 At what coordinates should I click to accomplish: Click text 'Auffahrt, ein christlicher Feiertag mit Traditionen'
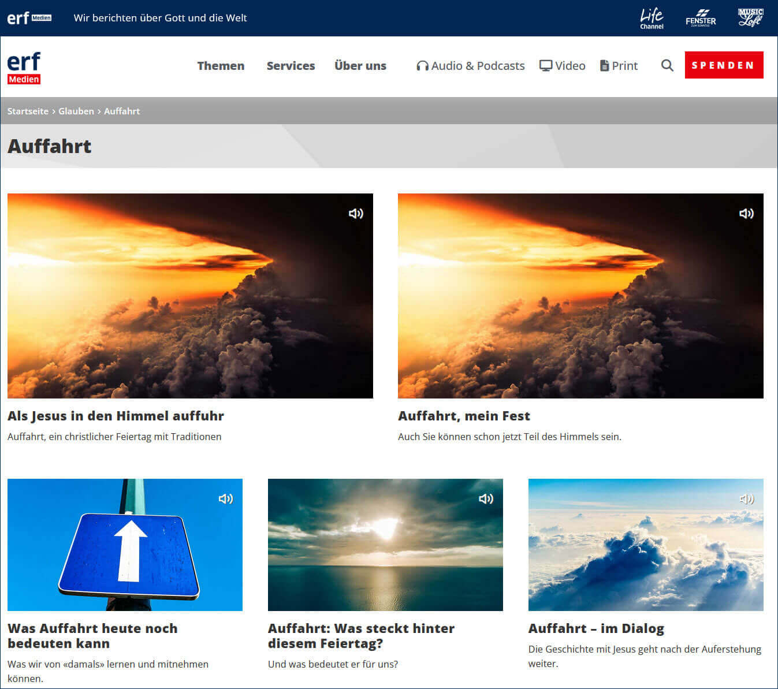click(x=114, y=437)
